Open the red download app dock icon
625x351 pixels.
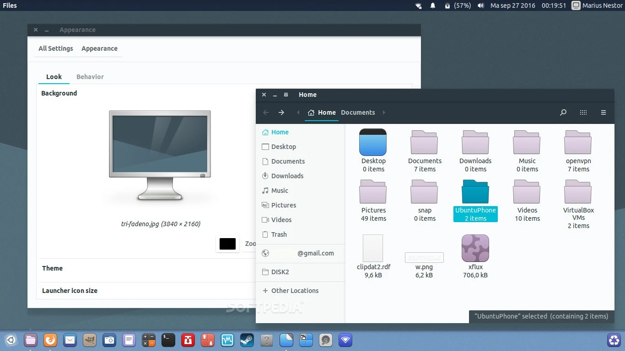(188, 340)
